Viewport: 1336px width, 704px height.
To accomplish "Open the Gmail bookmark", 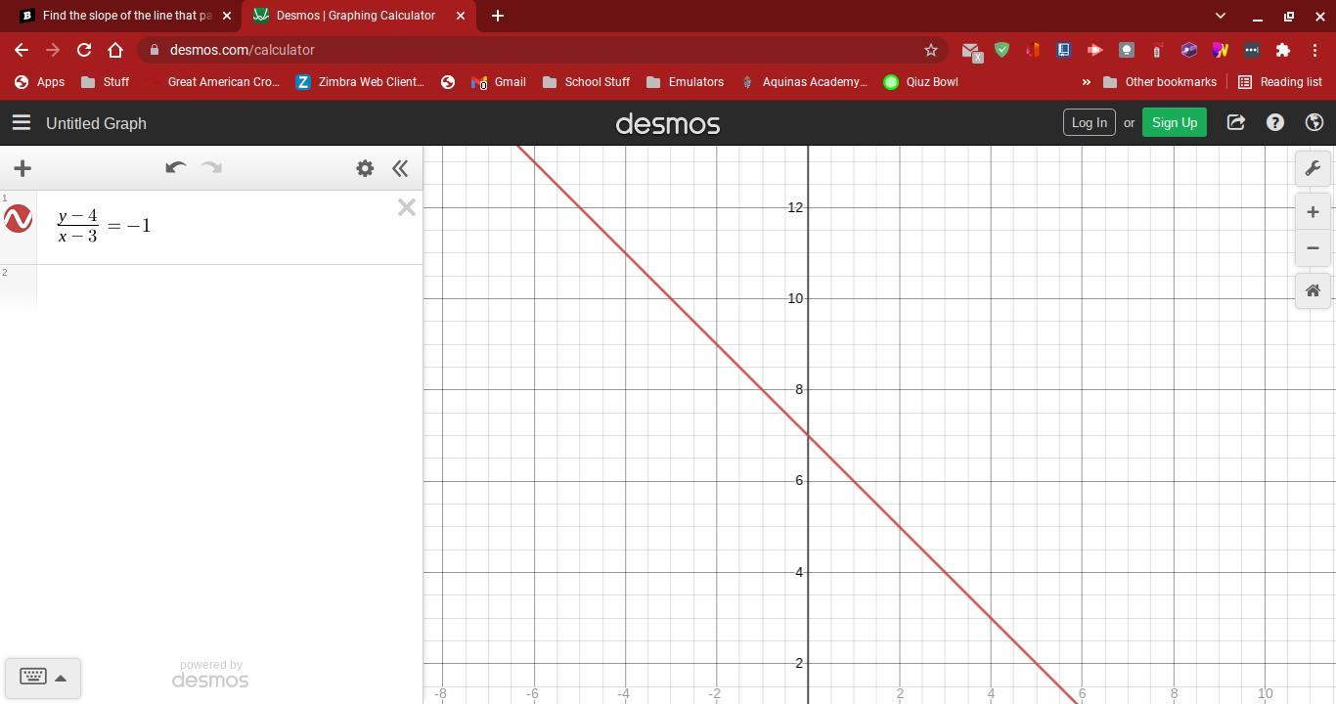I will 499,82.
